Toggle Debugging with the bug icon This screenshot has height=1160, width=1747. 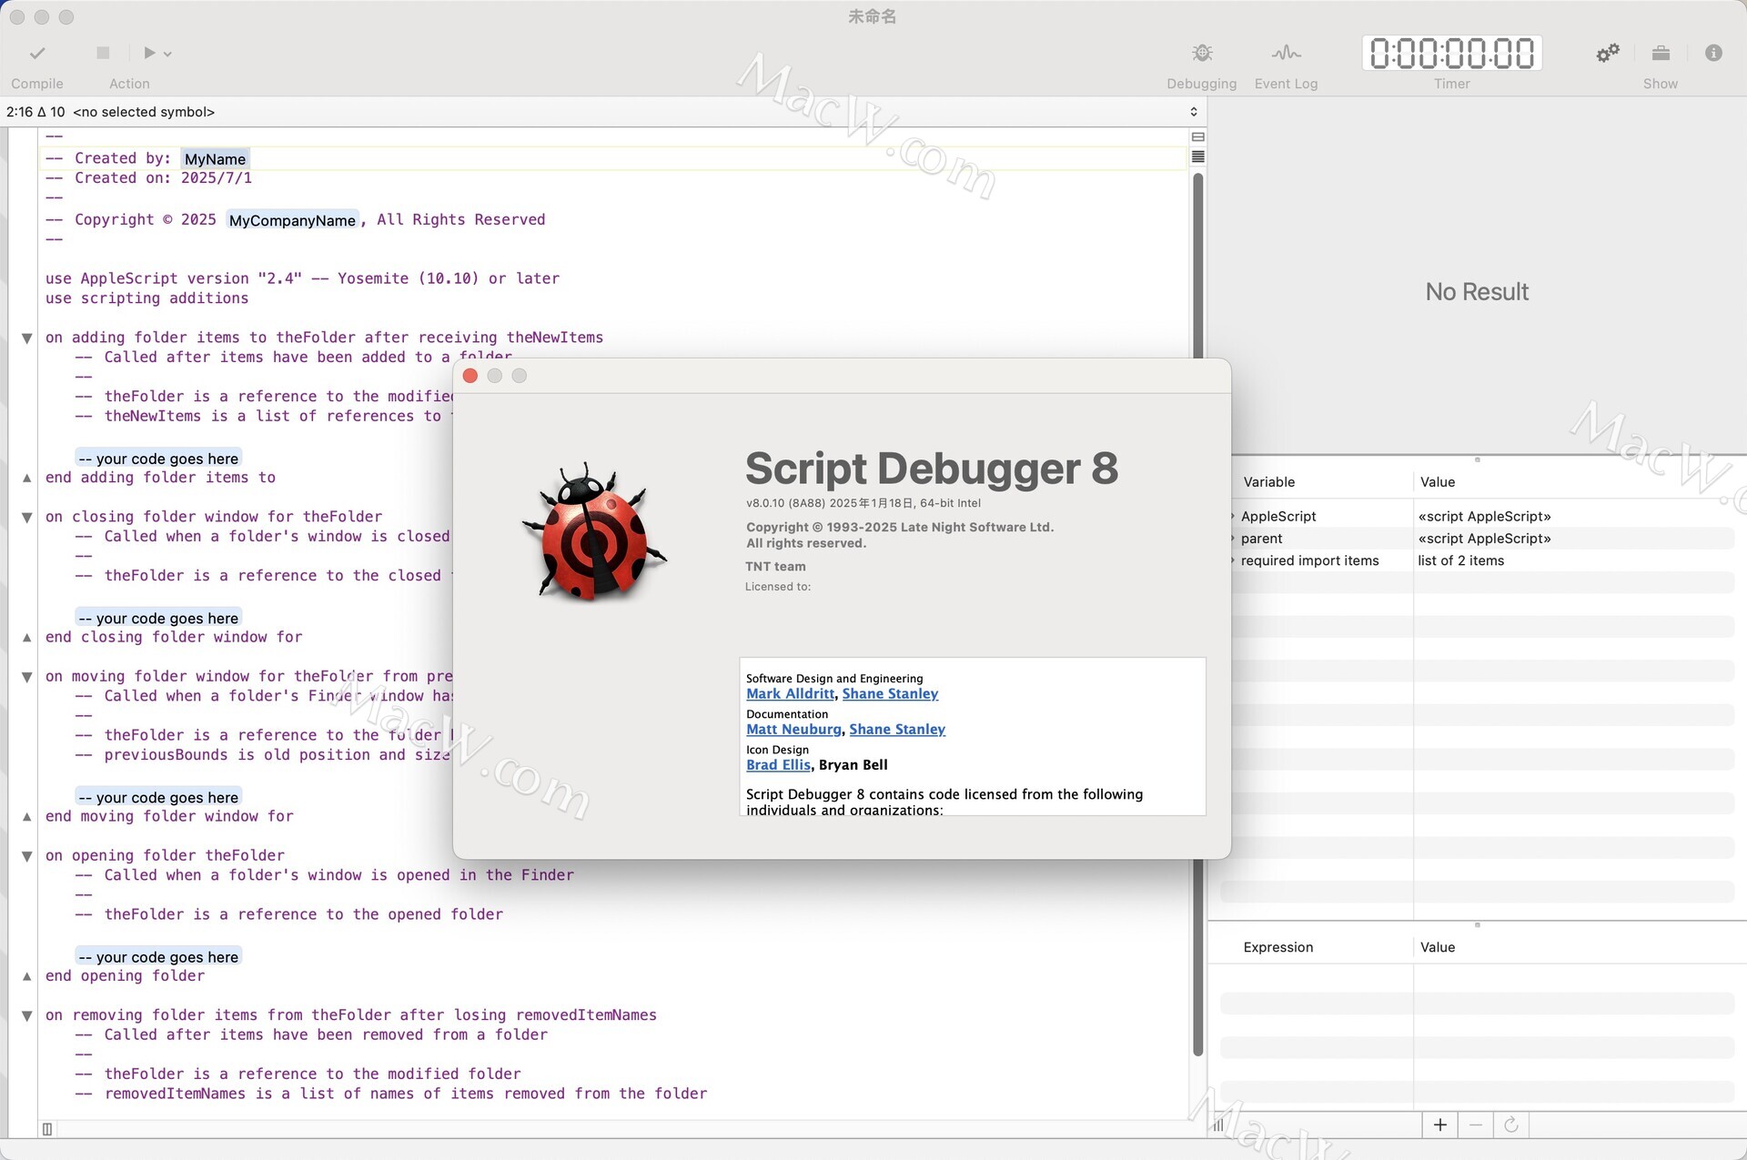pos(1202,53)
